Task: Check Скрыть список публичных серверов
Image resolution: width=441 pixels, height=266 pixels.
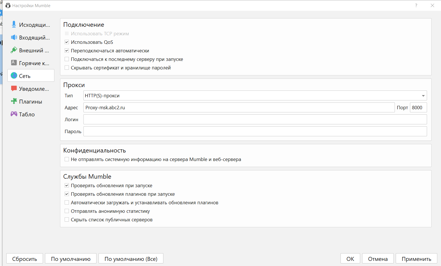Action: pyautogui.click(x=67, y=220)
